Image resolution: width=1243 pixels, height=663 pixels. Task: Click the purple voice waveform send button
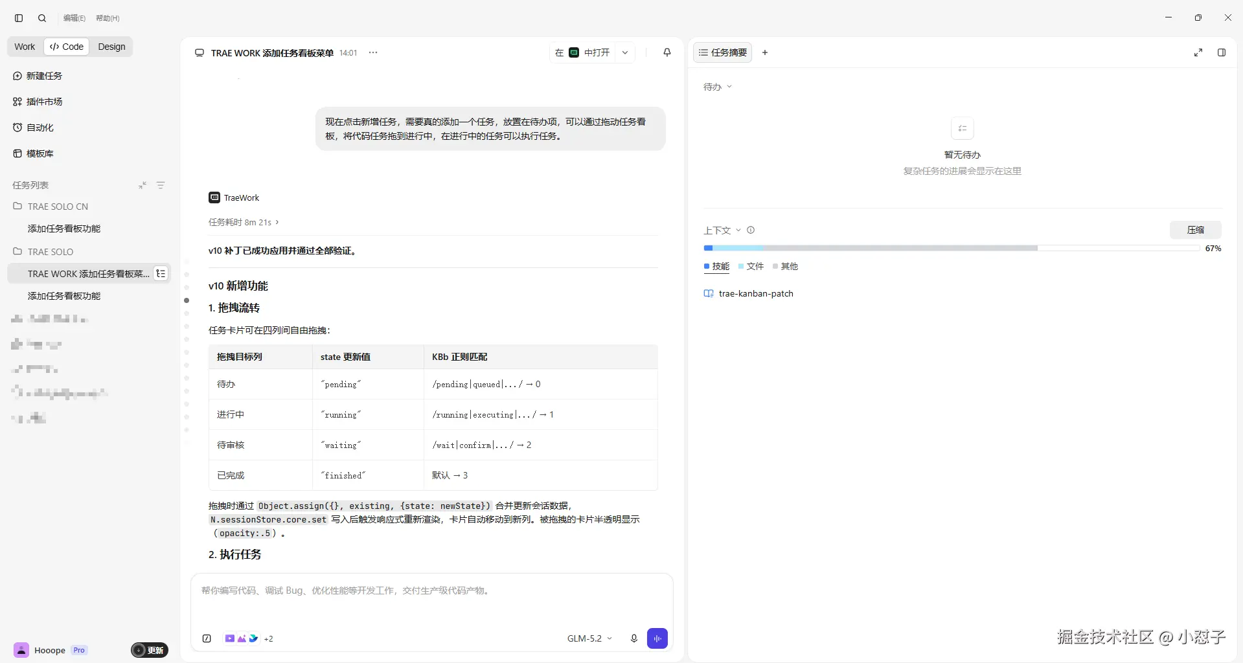tap(657, 638)
